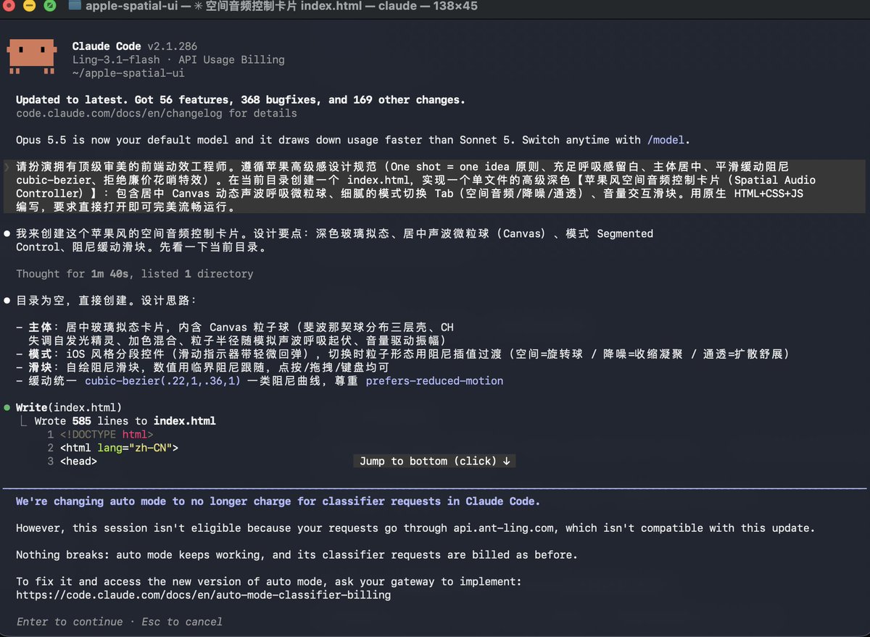Zoom the terminal window with the green button
This screenshot has width=870, height=637.
pyautogui.click(x=50, y=7)
